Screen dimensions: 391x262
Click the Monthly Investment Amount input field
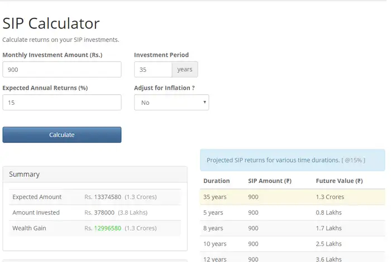pyautogui.click(x=61, y=70)
